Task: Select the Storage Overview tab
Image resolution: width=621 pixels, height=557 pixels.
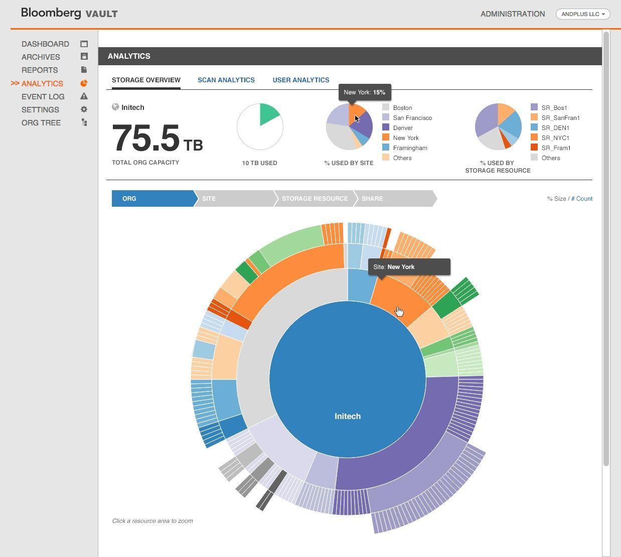Action: (146, 80)
